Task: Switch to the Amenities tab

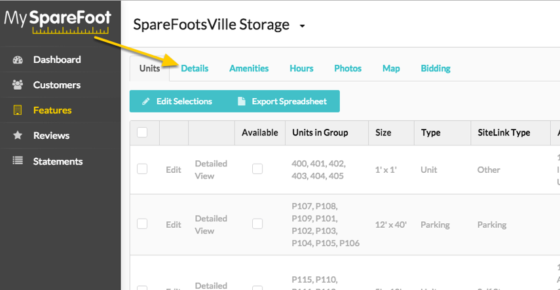Action: pyautogui.click(x=249, y=69)
